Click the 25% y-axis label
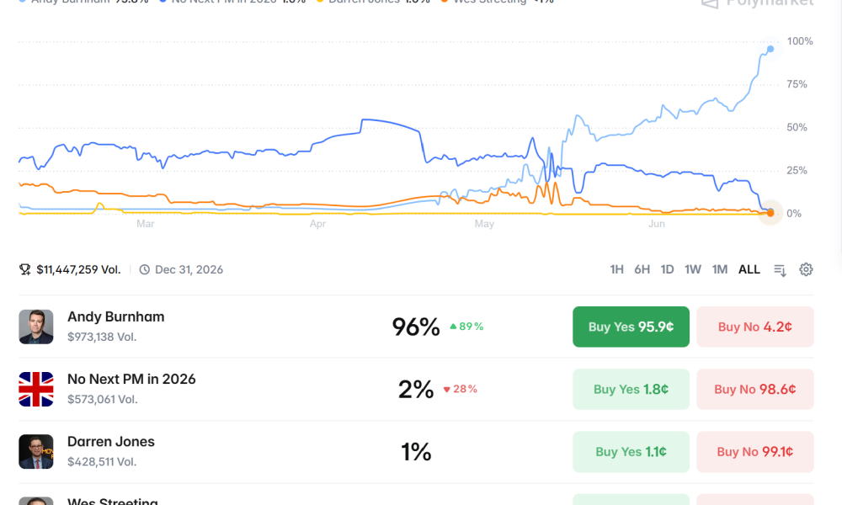Viewport: 842px width, 505px height. 797,170
